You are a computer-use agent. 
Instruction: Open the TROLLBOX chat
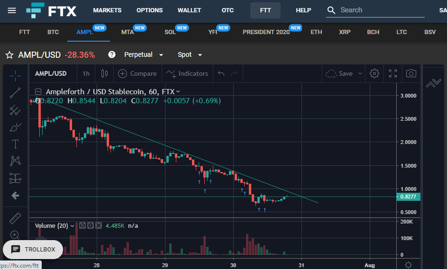click(x=33, y=249)
